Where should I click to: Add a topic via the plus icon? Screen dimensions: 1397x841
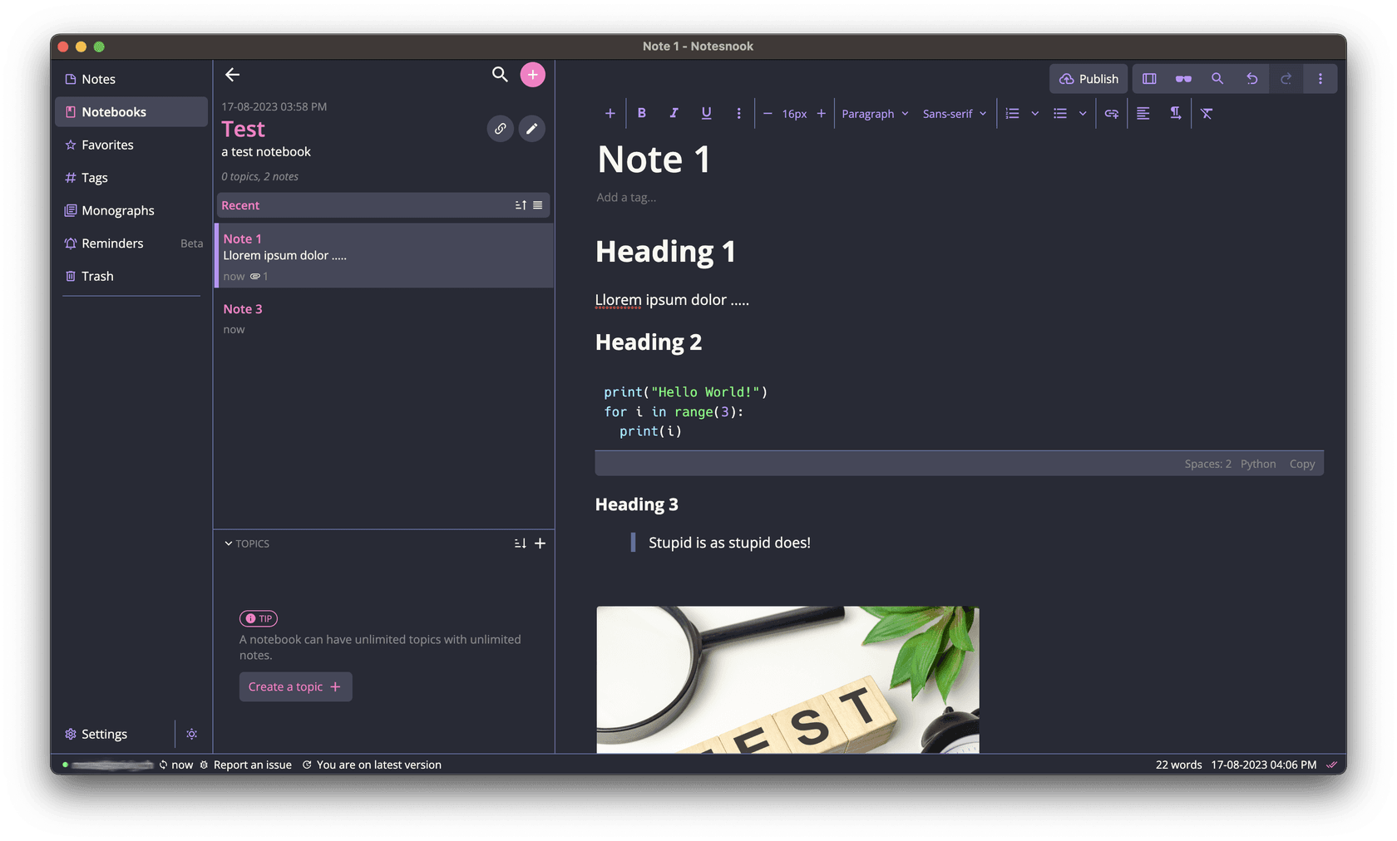[x=541, y=543]
